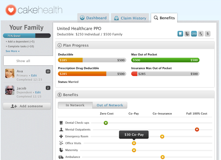
Task: Toggle the Rx prescription coverage icon
Action: click(x=201, y=34)
